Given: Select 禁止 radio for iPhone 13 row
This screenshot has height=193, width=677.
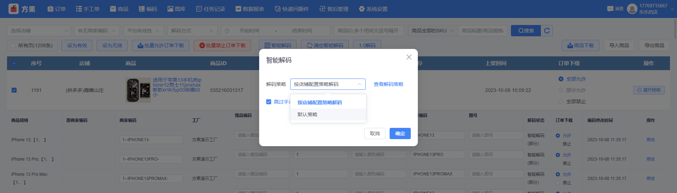Looking at the screenshot, I should click(558, 144).
